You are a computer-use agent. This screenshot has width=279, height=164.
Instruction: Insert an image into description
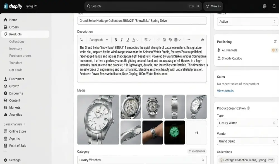(164, 40)
